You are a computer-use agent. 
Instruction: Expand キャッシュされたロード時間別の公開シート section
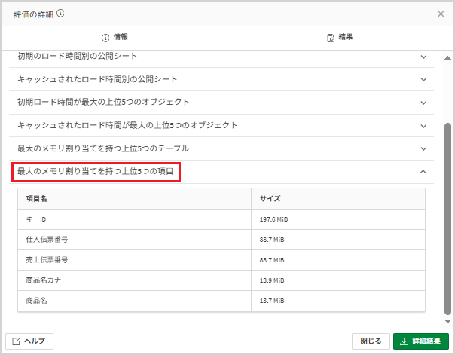point(423,79)
